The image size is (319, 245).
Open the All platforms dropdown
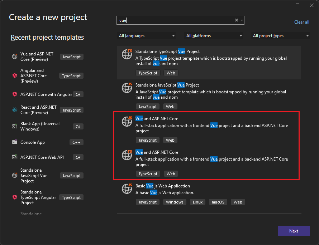(x=214, y=36)
